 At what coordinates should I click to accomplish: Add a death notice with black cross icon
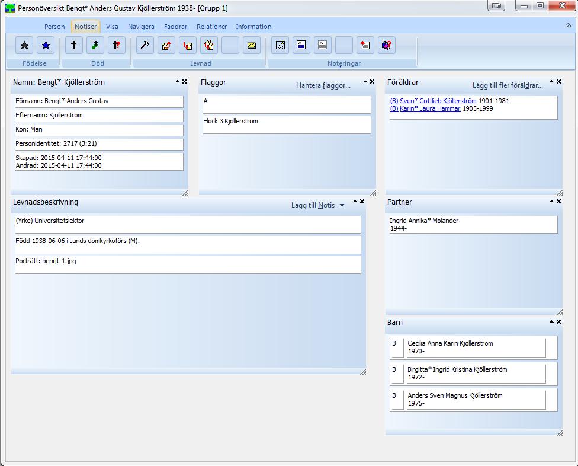pyautogui.click(x=73, y=46)
